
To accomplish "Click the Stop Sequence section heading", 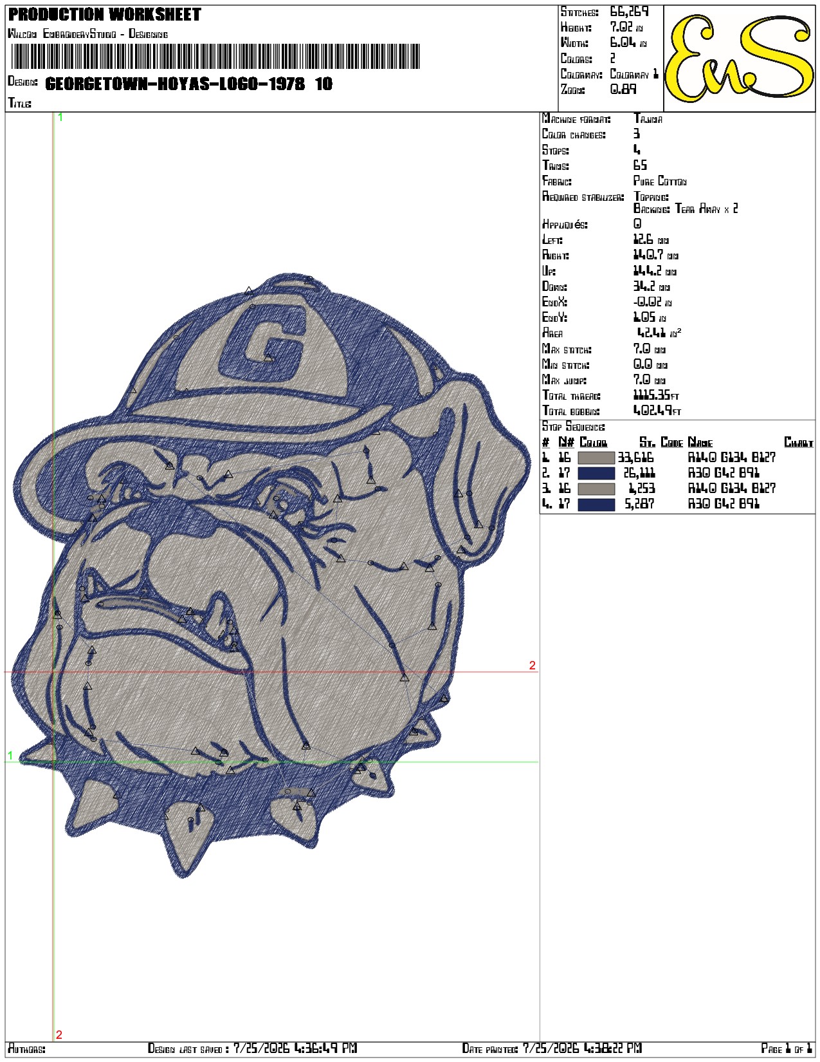I will (x=573, y=427).
